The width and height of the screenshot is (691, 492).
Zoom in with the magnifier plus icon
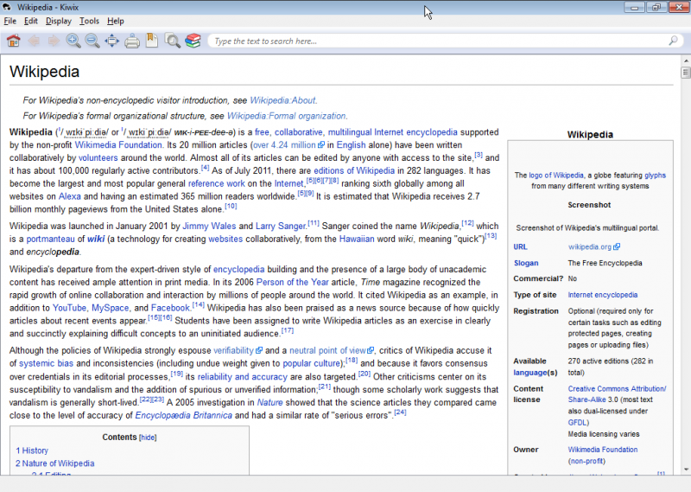[x=73, y=41]
